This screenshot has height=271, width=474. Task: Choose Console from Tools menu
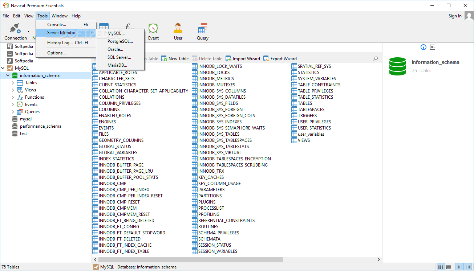pos(66,25)
